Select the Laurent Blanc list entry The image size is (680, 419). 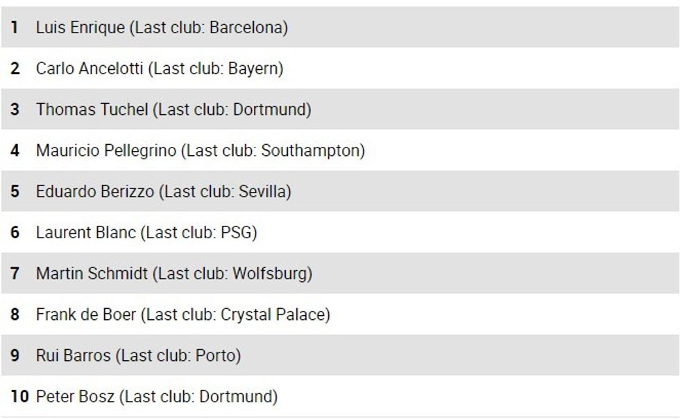click(146, 233)
